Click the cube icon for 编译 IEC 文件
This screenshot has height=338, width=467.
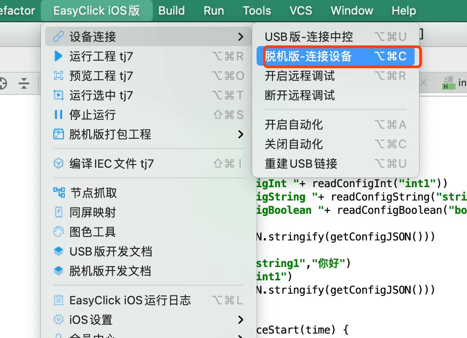pos(59,163)
